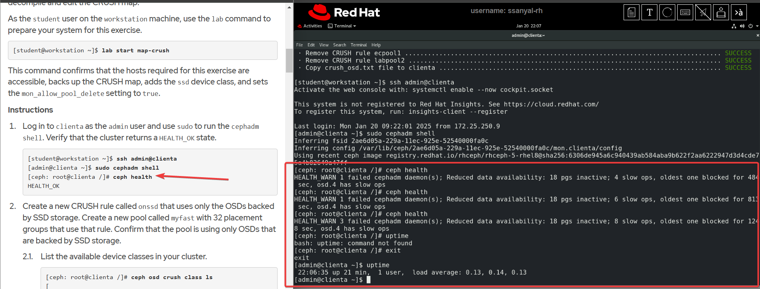760x289 pixels.
Task: Click 'ssh admin@clienta' in instructions code block
Action: 147,159
